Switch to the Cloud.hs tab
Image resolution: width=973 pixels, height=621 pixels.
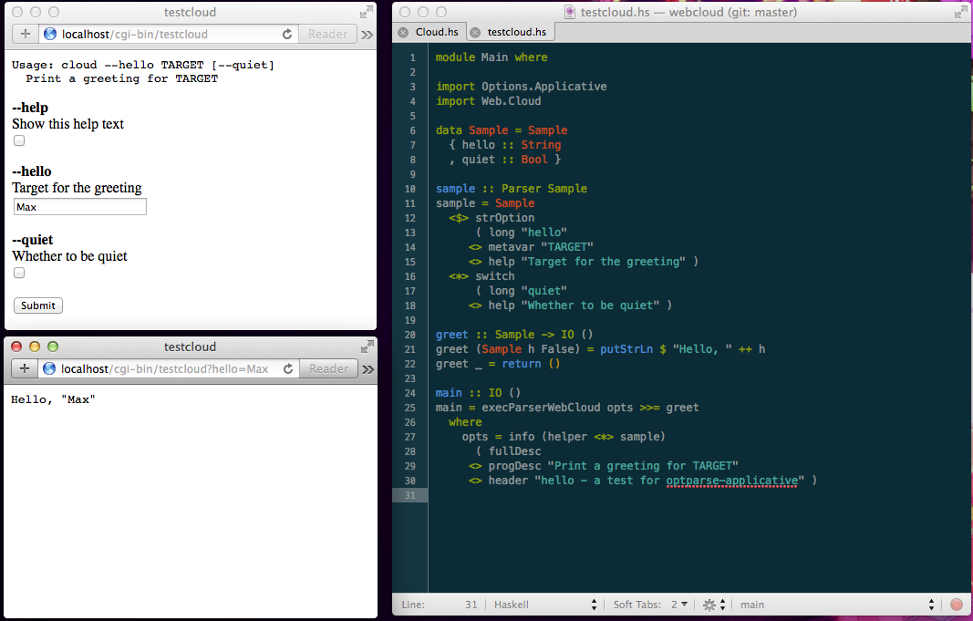437,32
